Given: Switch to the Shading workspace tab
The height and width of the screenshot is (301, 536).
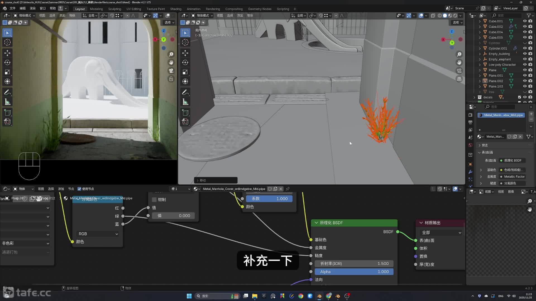Looking at the screenshot, I should (x=176, y=9).
